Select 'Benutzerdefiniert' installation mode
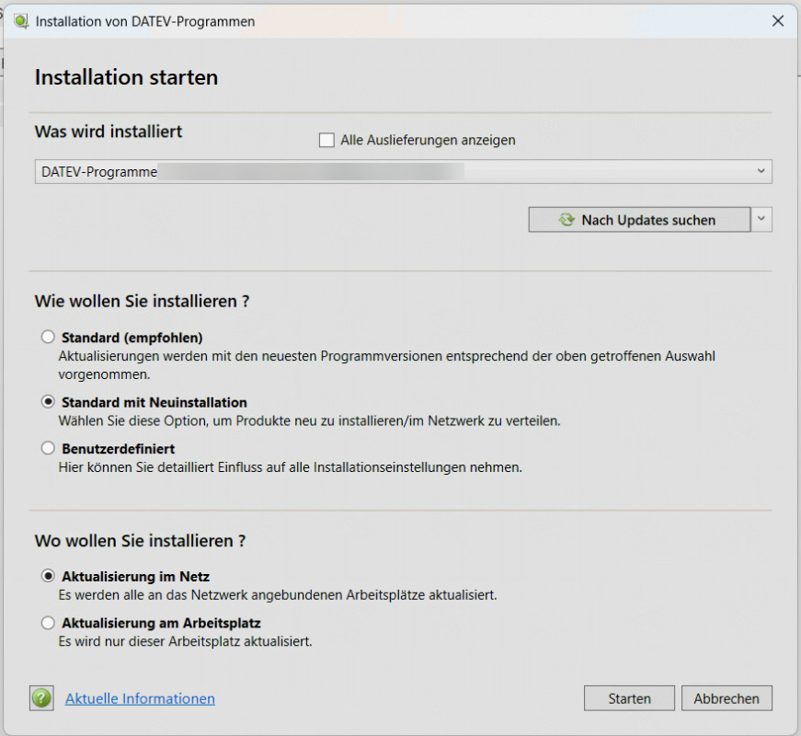 pyautogui.click(x=48, y=449)
